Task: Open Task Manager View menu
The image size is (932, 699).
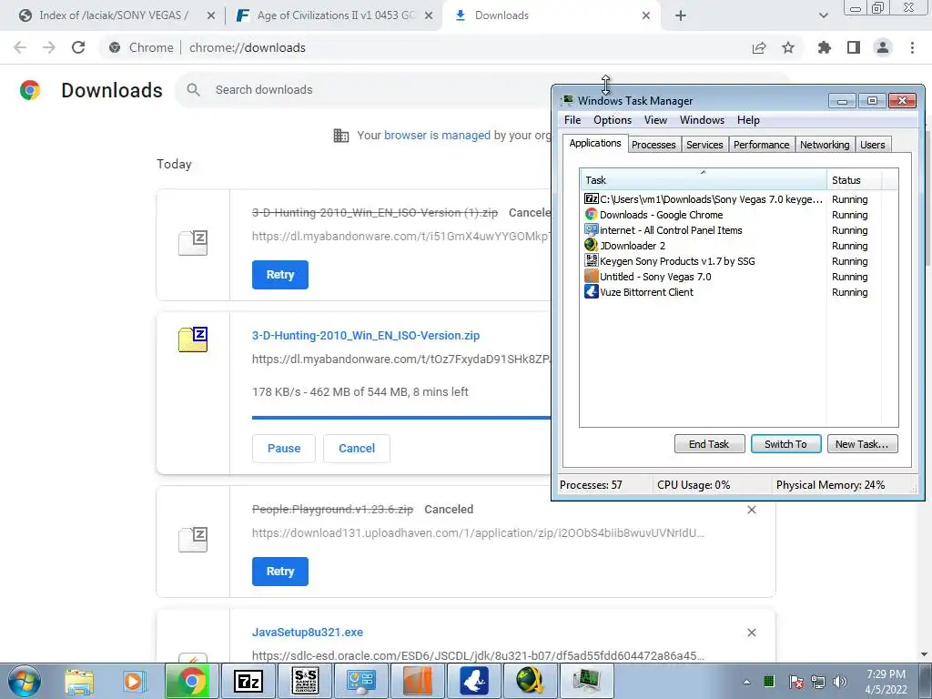Action: tap(655, 120)
